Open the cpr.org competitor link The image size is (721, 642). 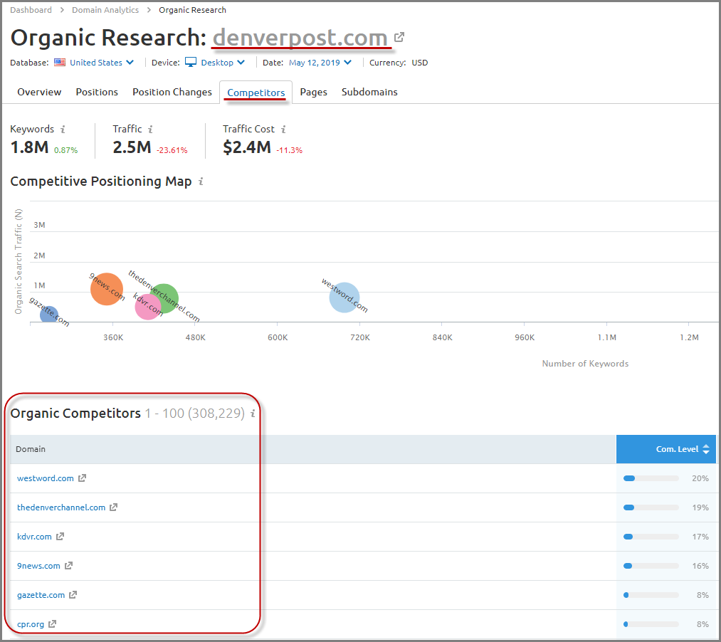31,624
